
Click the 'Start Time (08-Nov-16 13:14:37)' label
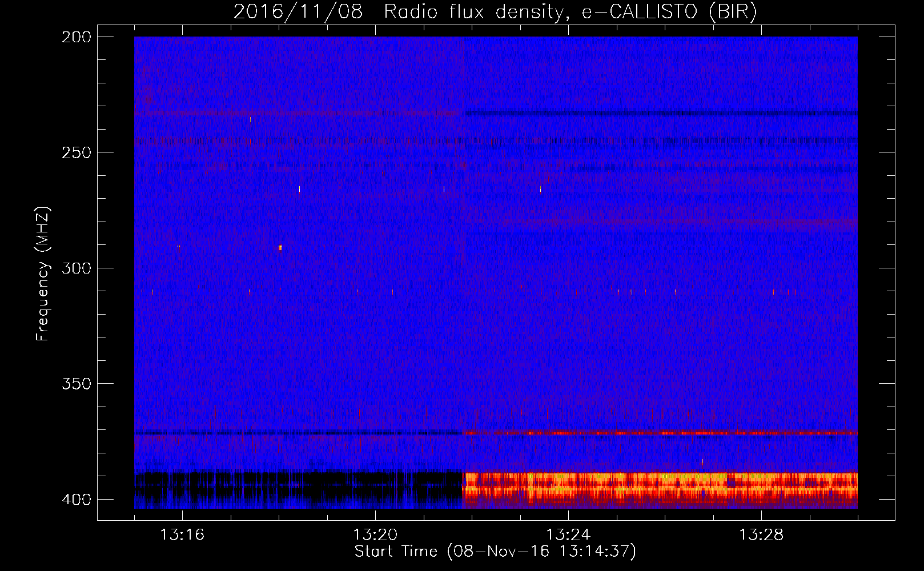[495, 552]
